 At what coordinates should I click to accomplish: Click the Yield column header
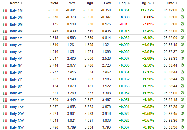tap(54, 3)
